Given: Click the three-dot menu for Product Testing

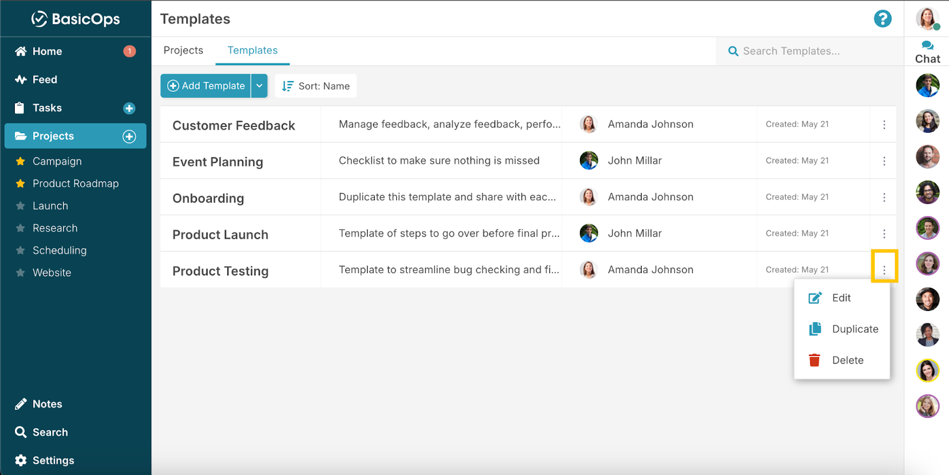Looking at the screenshot, I should (x=884, y=270).
